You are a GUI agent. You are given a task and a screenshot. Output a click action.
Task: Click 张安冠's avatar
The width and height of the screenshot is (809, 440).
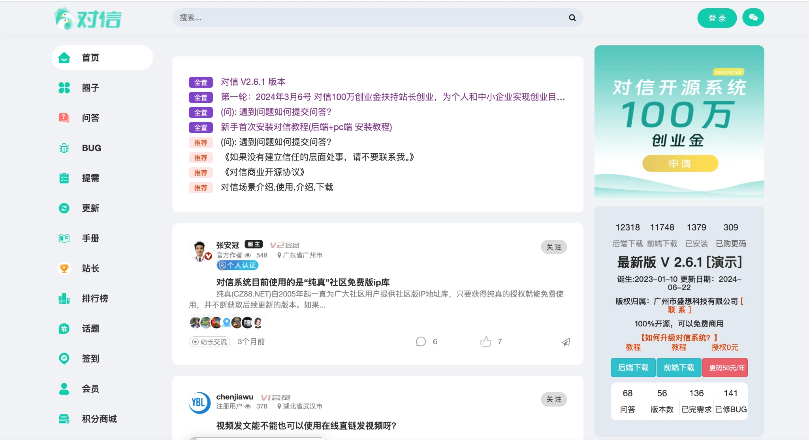(199, 251)
